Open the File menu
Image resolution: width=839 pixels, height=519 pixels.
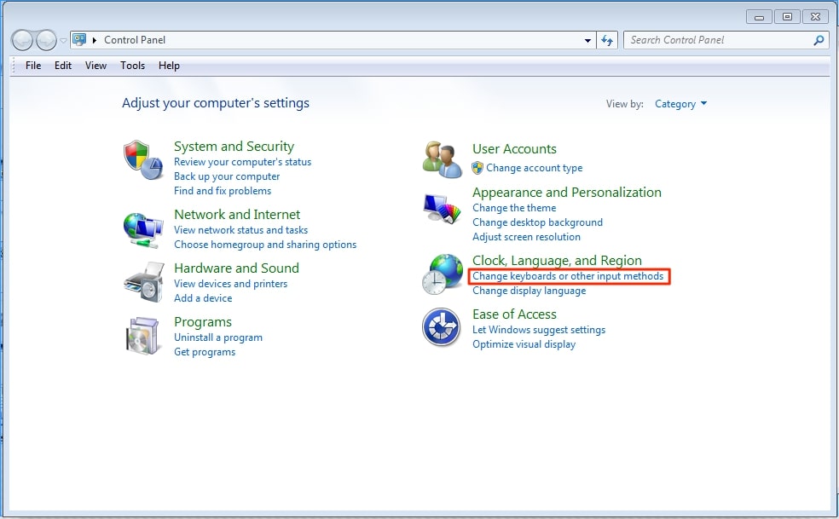coord(33,66)
